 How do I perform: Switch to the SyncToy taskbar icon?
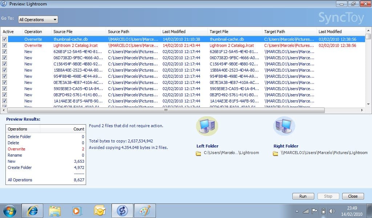[x=122, y=211]
